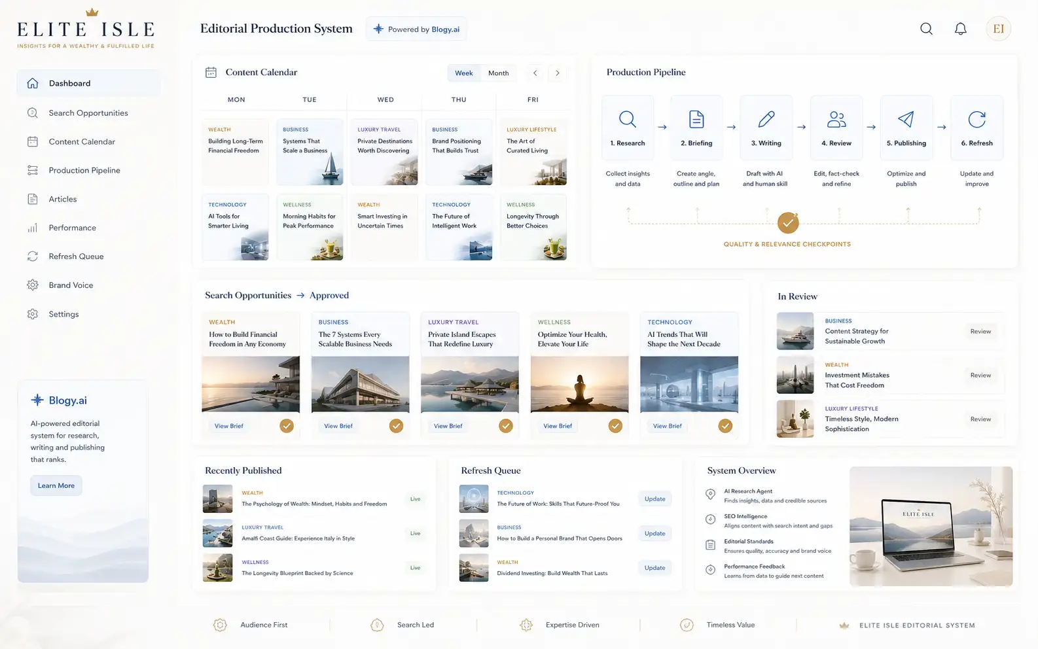Select the Review people icon in pipeline
The height and width of the screenshot is (649, 1038).
[836, 119]
